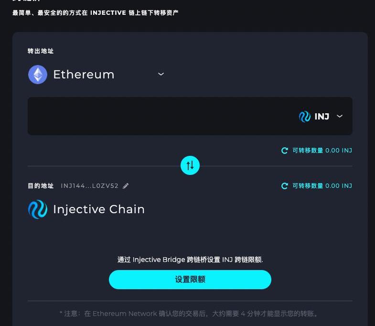Click the 转出地址 label

pyautogui.click(x=41, y=51)
